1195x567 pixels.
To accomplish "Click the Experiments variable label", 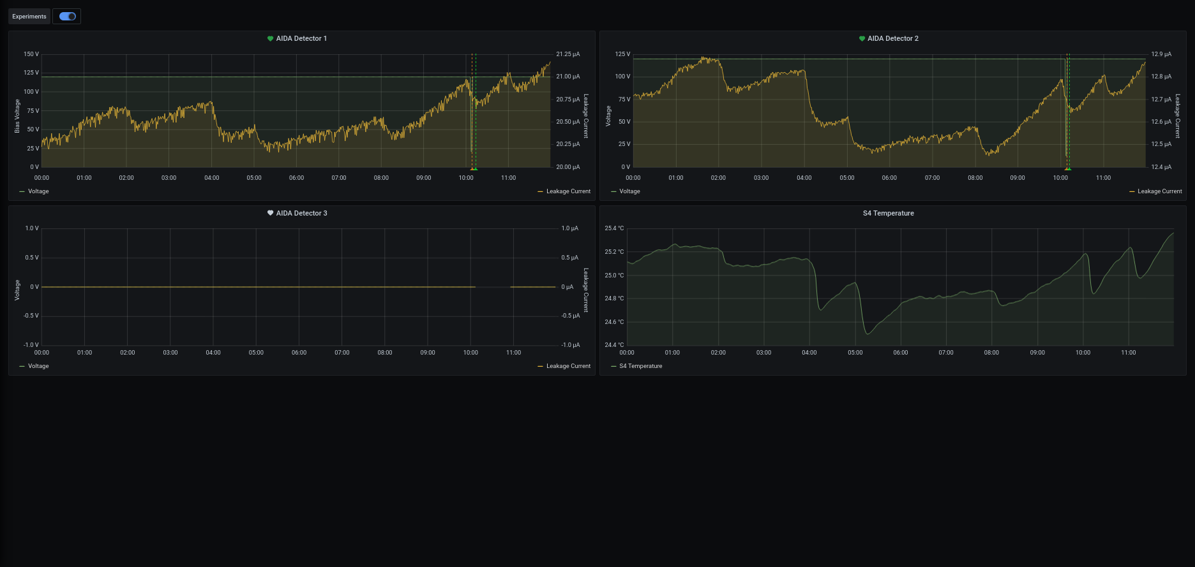I will point(29,17).
